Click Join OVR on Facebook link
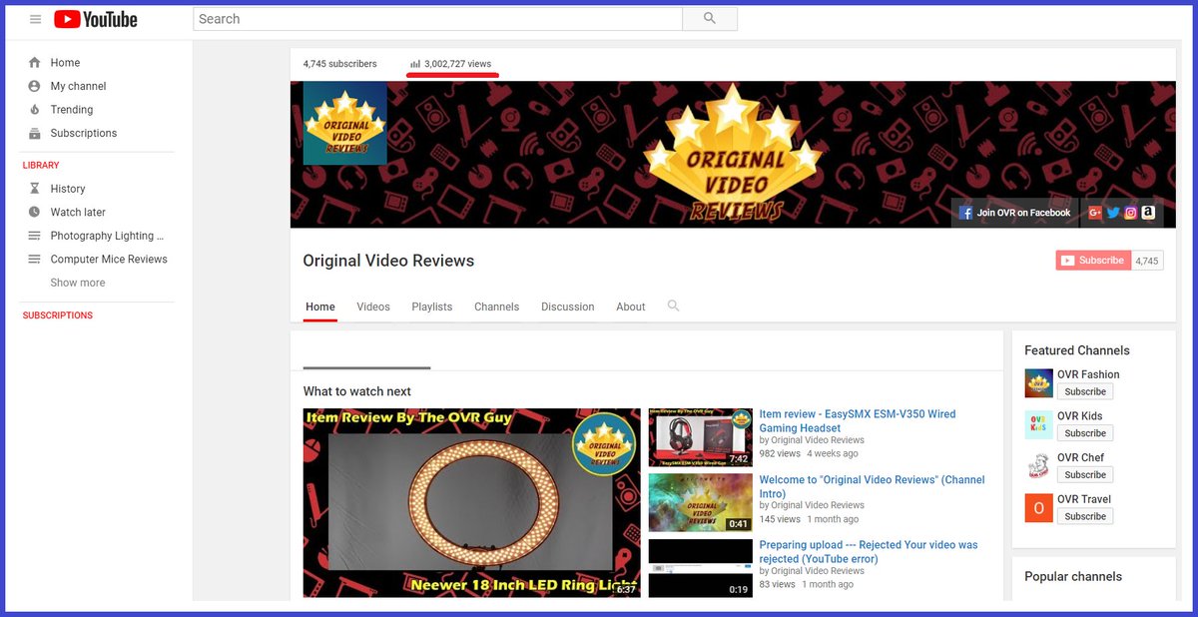The height and width of the screenshot is (617, 1198). tap(1015, 213)
